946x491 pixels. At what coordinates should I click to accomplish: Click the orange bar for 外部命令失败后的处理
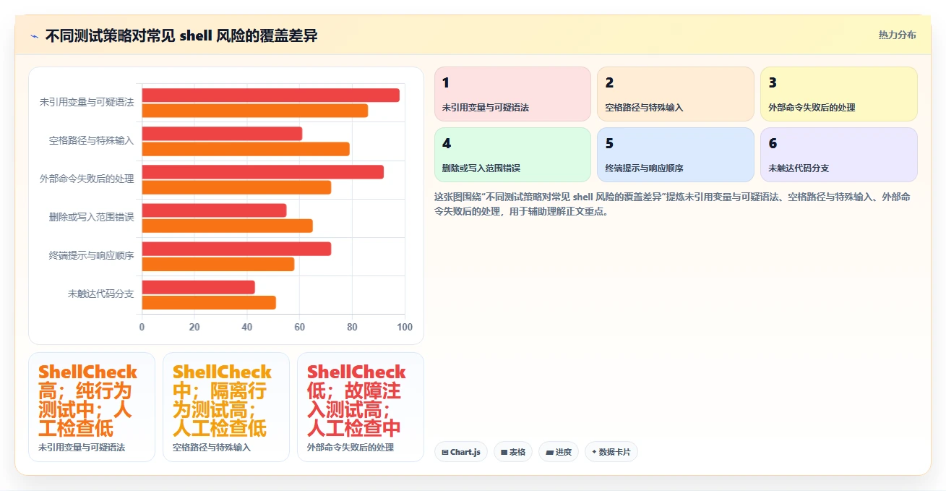[x=237, y=187]
